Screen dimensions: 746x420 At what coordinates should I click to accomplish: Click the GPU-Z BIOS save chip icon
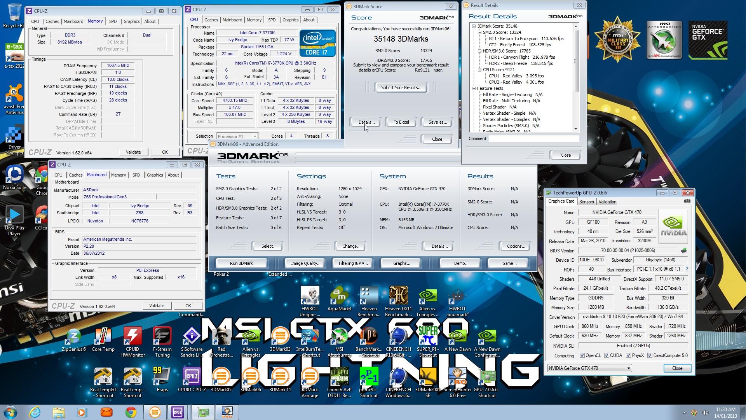point(684,250)
